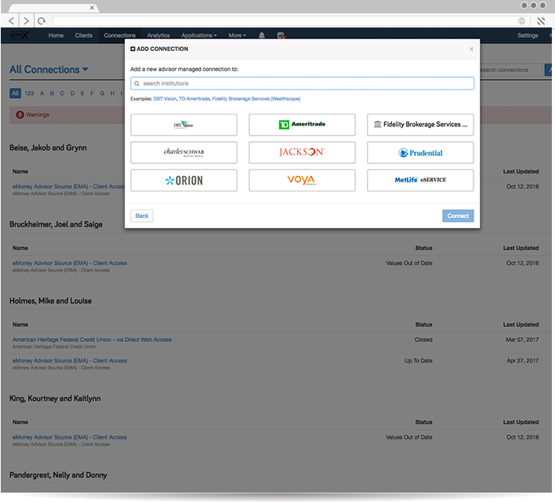Click the search institutions field

[302, 83]
